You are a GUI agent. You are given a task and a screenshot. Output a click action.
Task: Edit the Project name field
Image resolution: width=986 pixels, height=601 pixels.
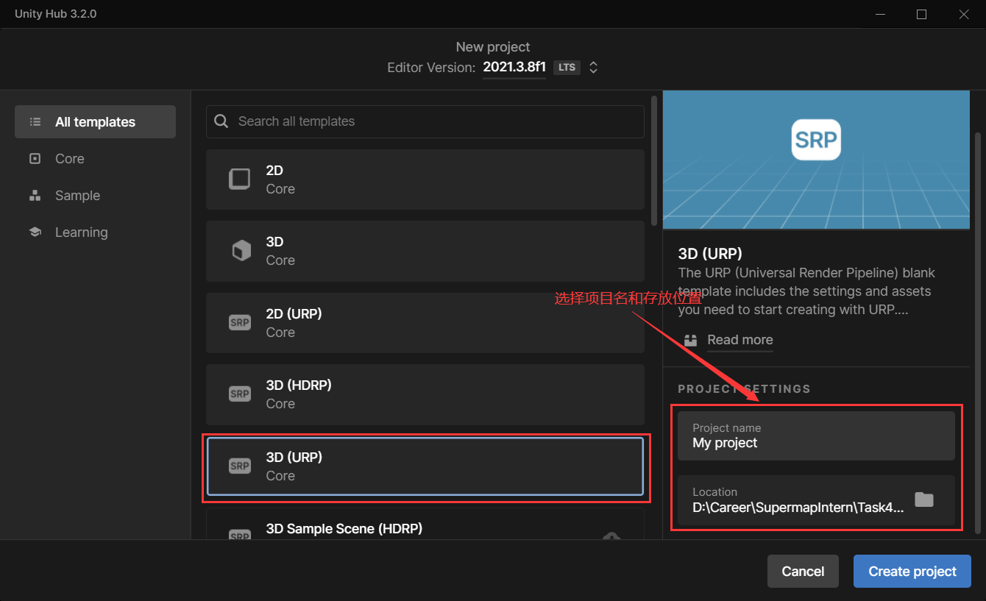click(816, 436)
